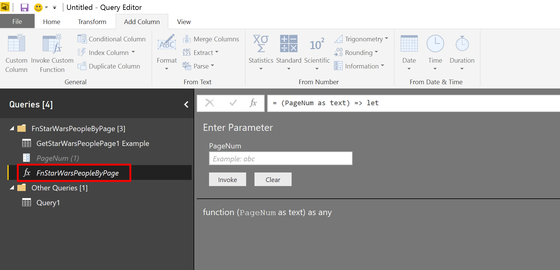The height and width of the screenshot is (270, 560).
Task: Click the function signature text below
Action: pos(267,212)
